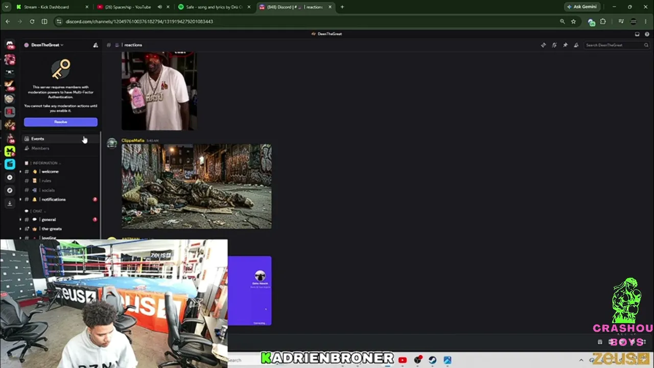This screenshot has height=368, width=654.
Task: Select the Discord reactions browser tab
Action: [x=295, y=7]
